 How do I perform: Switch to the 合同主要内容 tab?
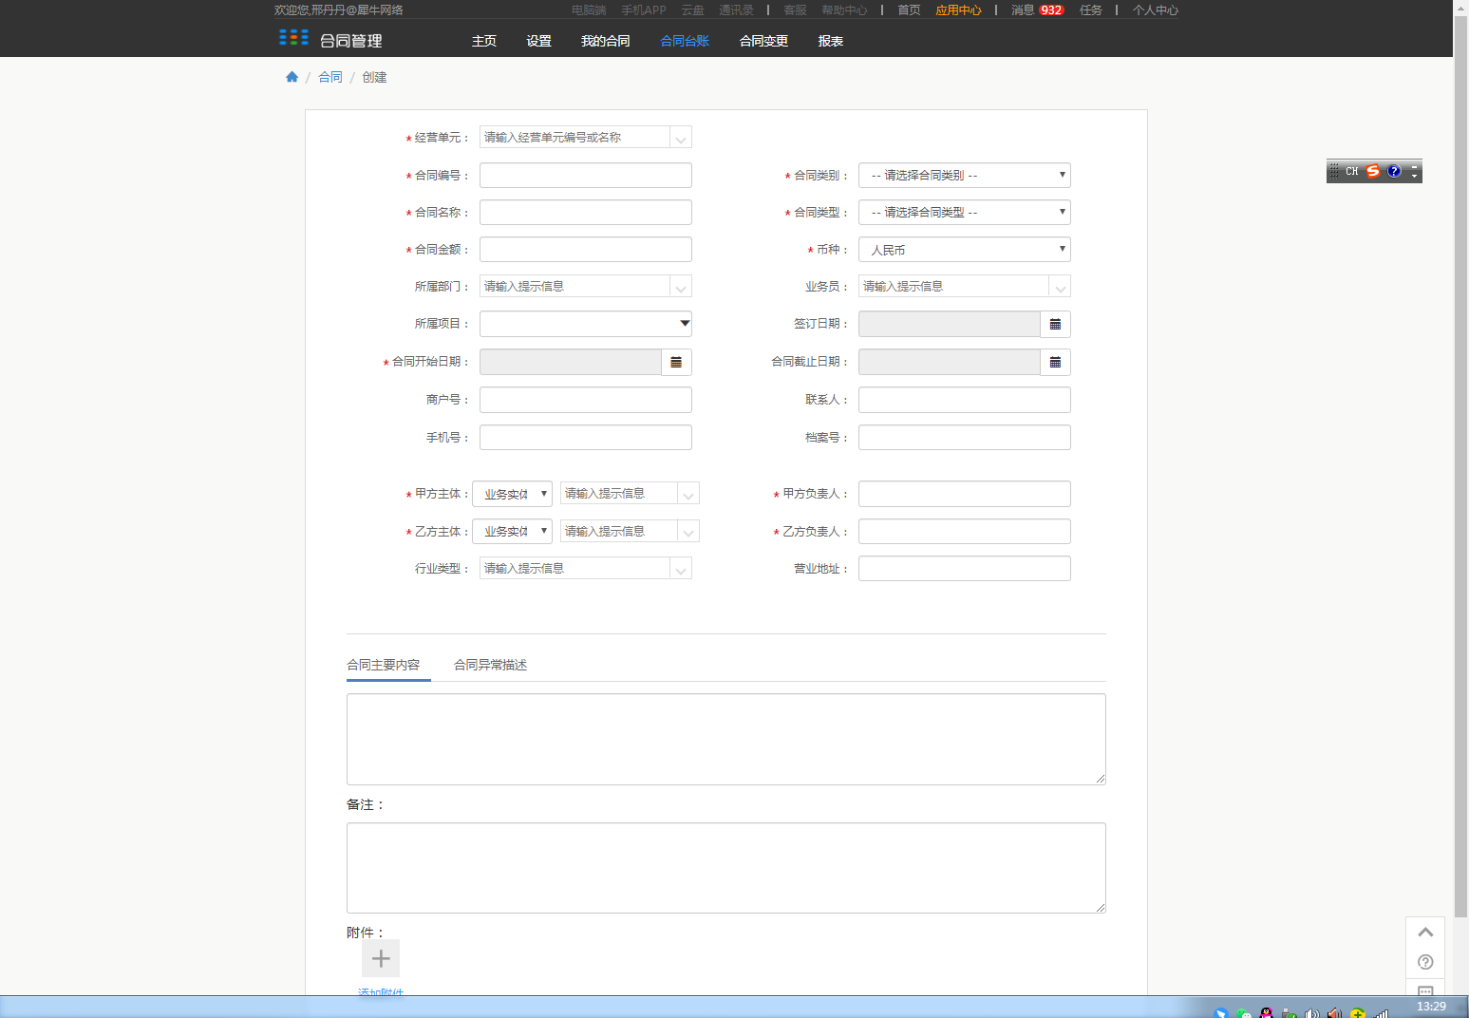pos(384,665)
